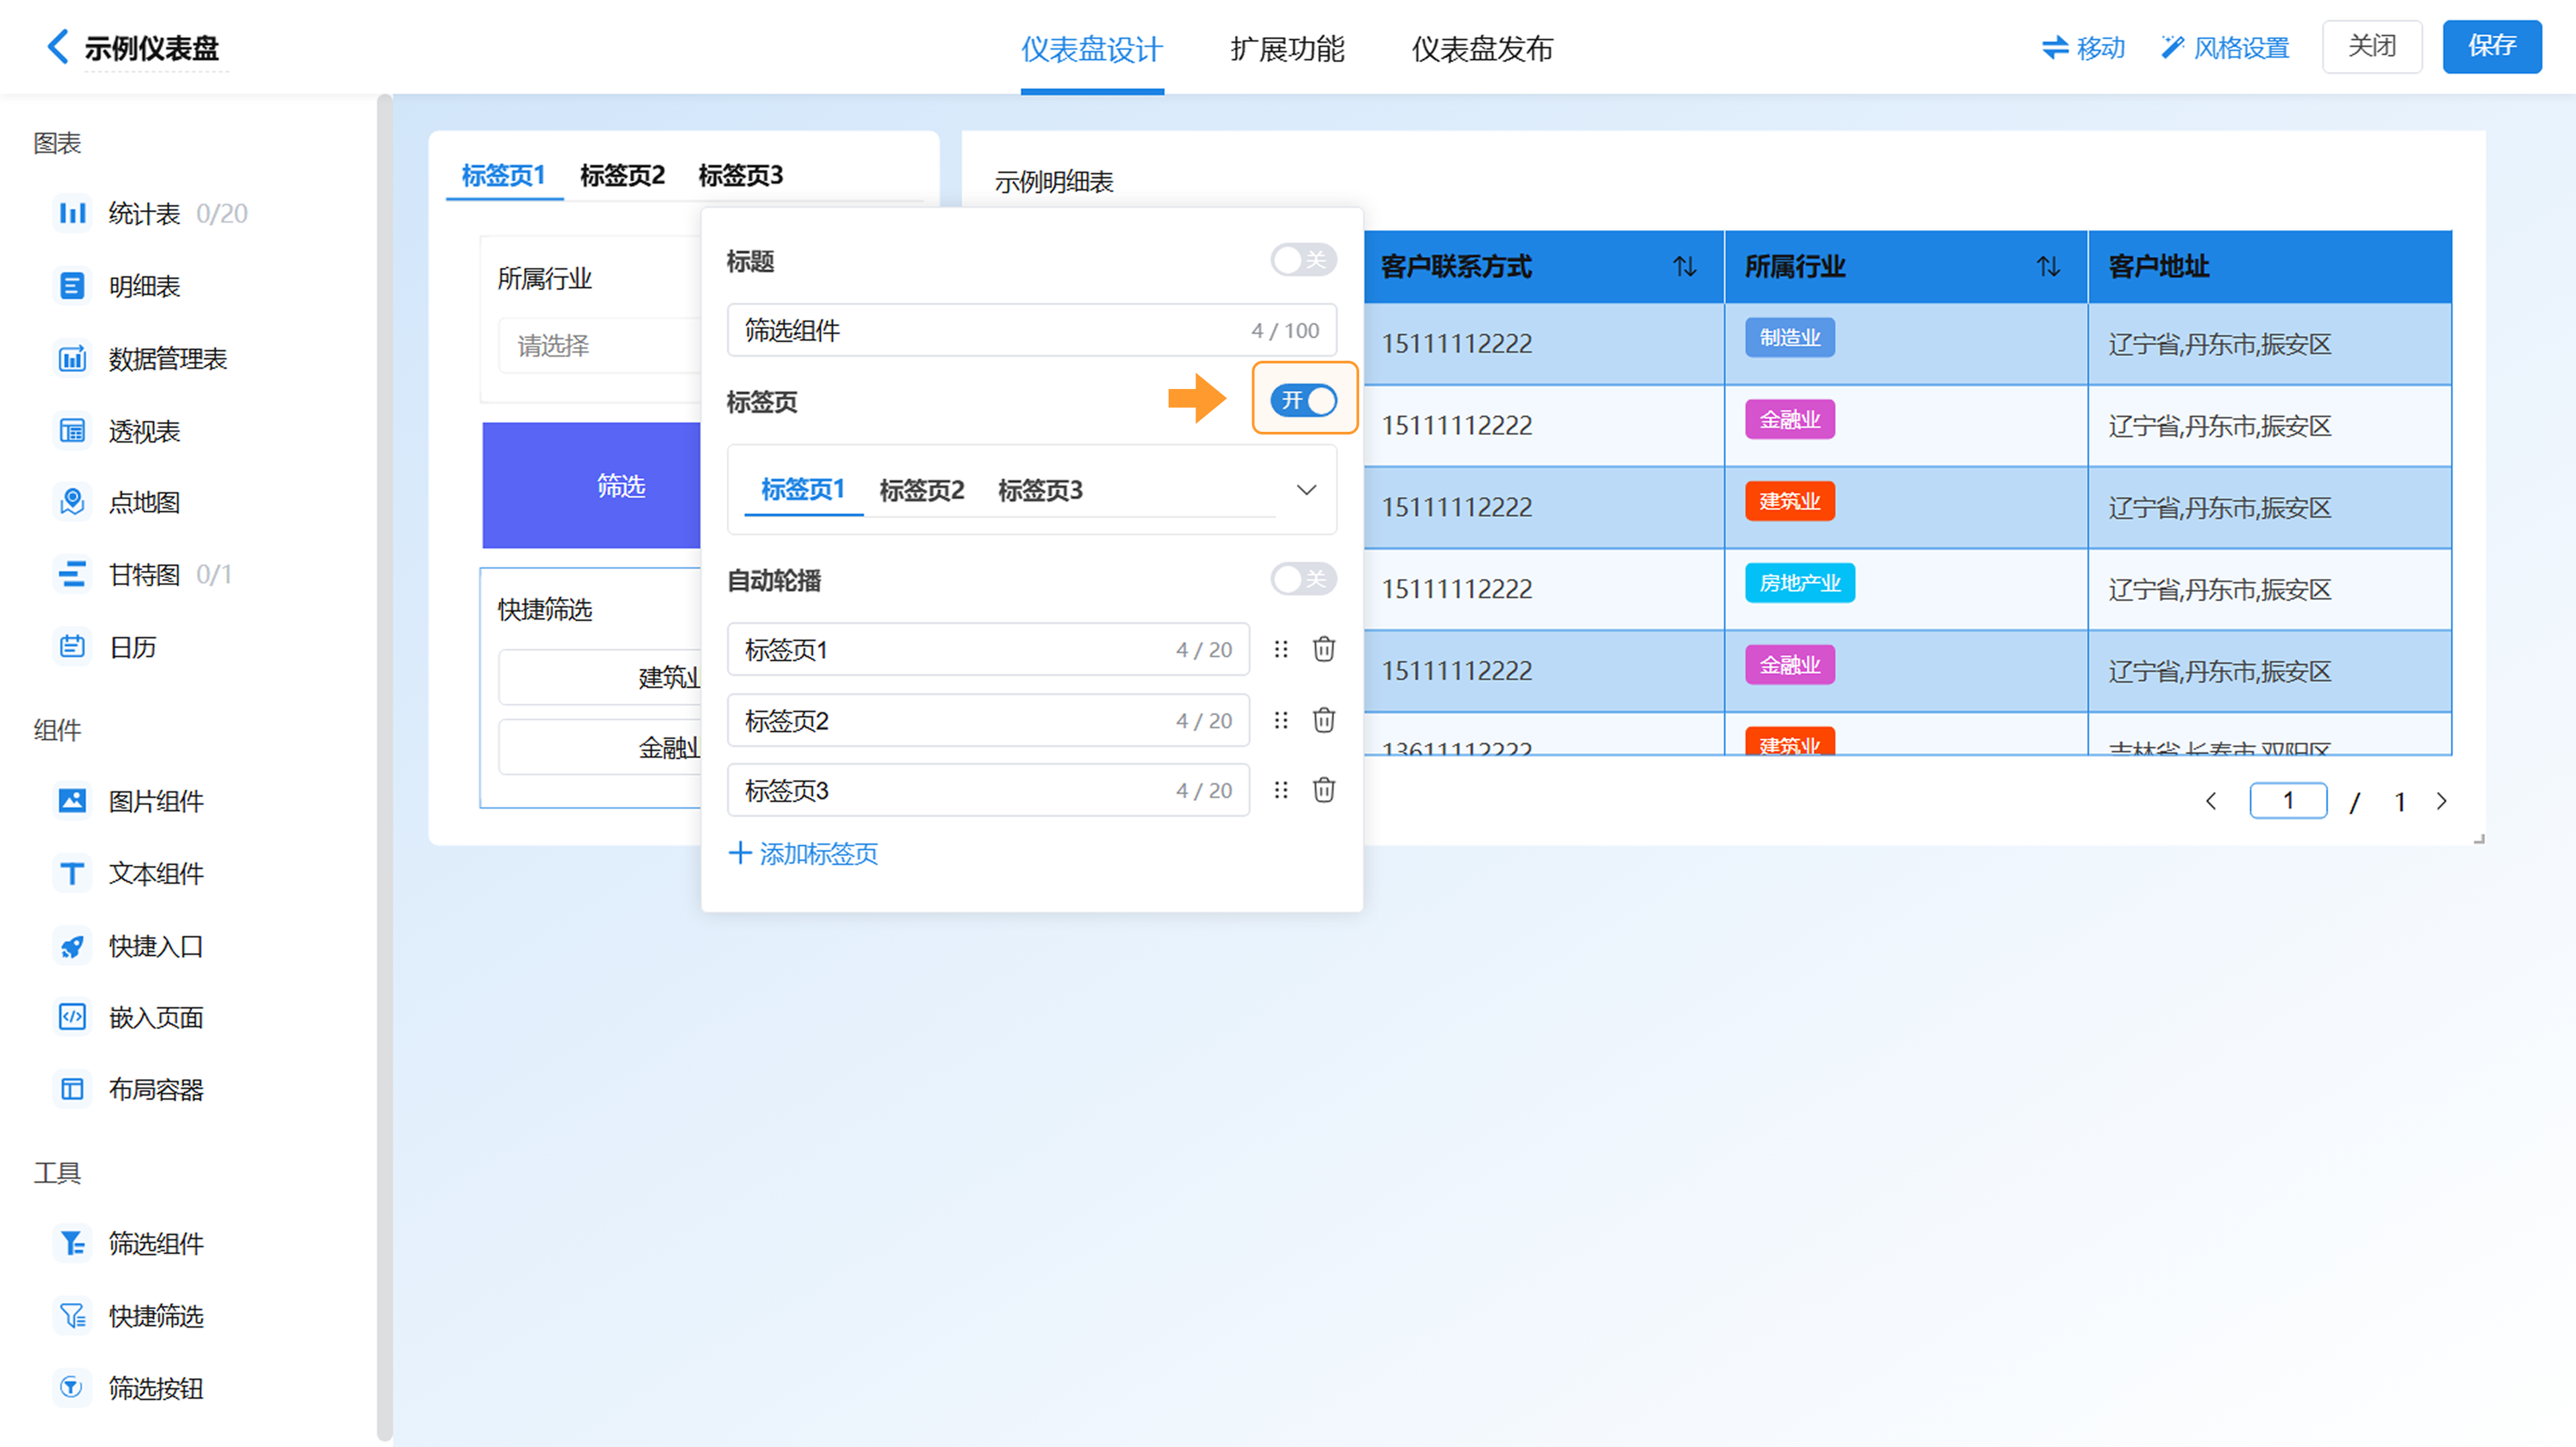Click the back arrow beside 示例仪表盘
2576x1447 pixels.
point(58,46)
